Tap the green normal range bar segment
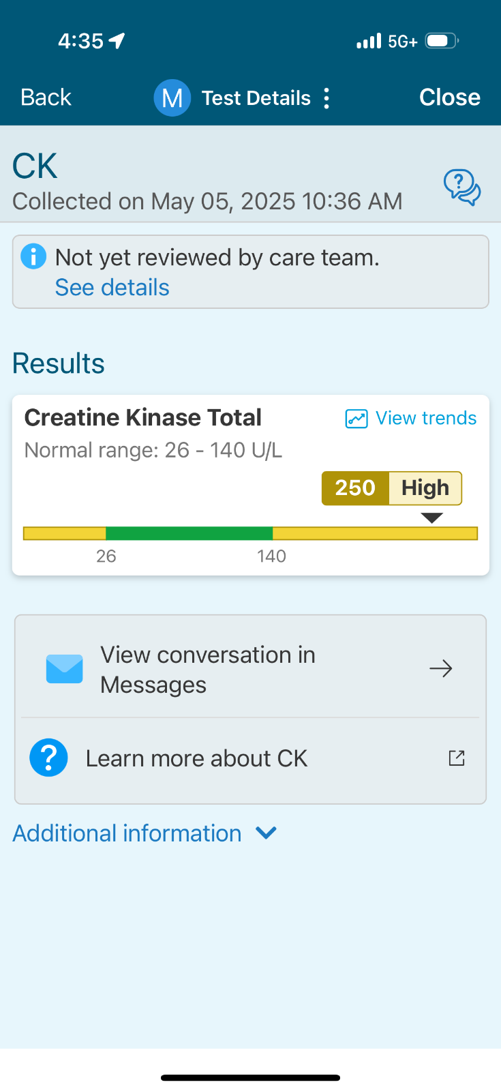The width and height of the screenshot is (501, 1091). click(189, 533)
